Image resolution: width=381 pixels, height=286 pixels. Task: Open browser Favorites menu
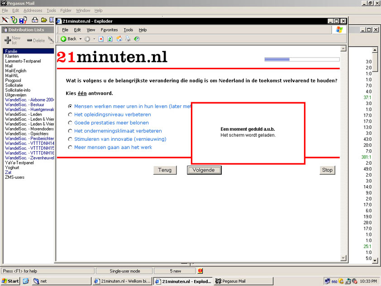109,30
